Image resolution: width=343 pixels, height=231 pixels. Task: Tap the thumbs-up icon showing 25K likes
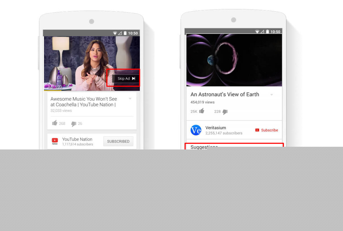[201, 111]
